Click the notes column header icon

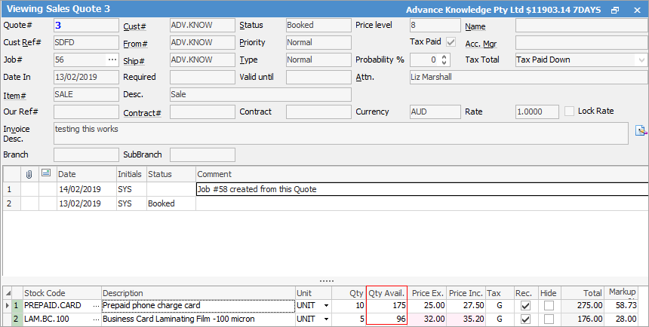46,174
